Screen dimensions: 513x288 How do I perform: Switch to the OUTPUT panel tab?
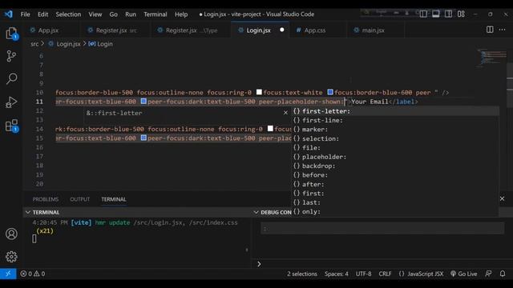(x=80, y=199)
